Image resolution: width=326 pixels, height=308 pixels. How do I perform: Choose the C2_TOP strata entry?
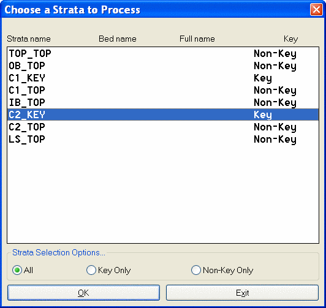(163, 127)
